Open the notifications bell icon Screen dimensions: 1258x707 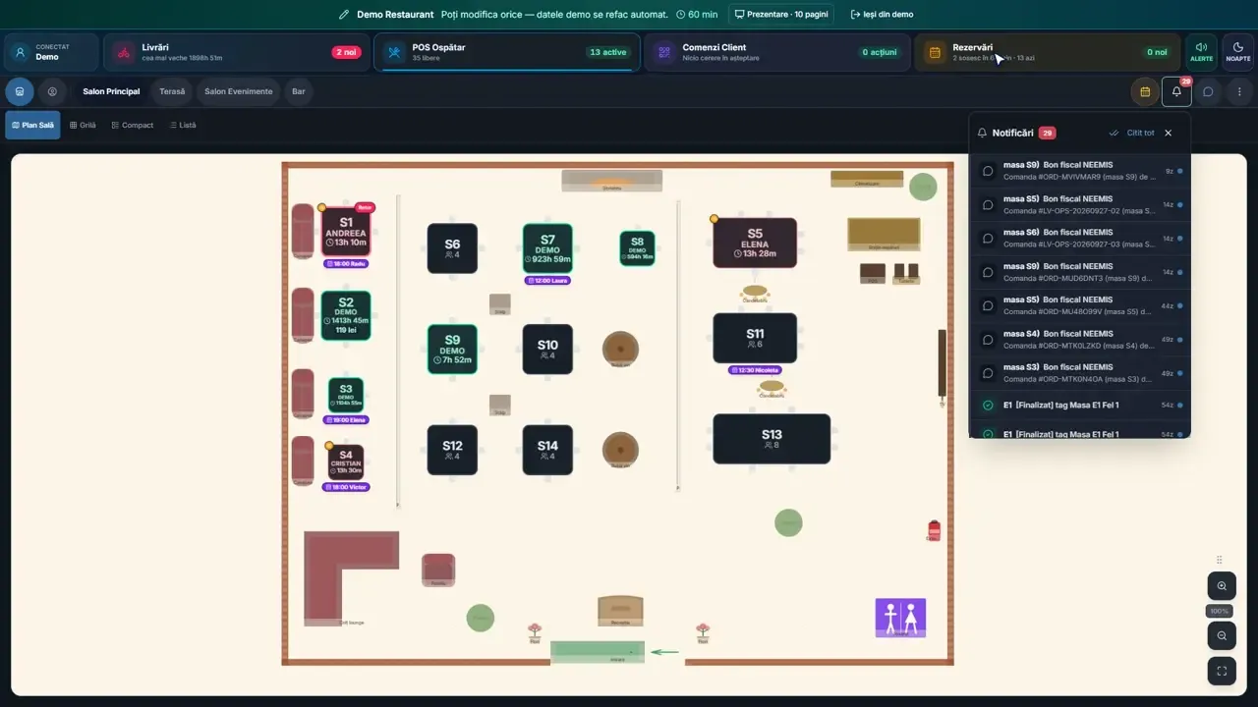[x=1176, y=91]
